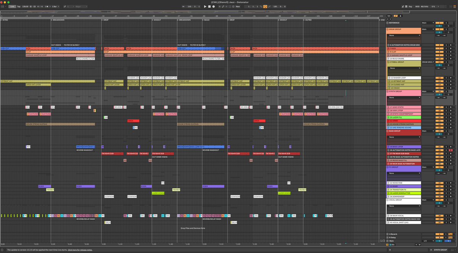The height and width of the screenshot is (253, 458).
Task: Open the Main output dropdown on DRUM GROUP
Action: tap(428, 29)
